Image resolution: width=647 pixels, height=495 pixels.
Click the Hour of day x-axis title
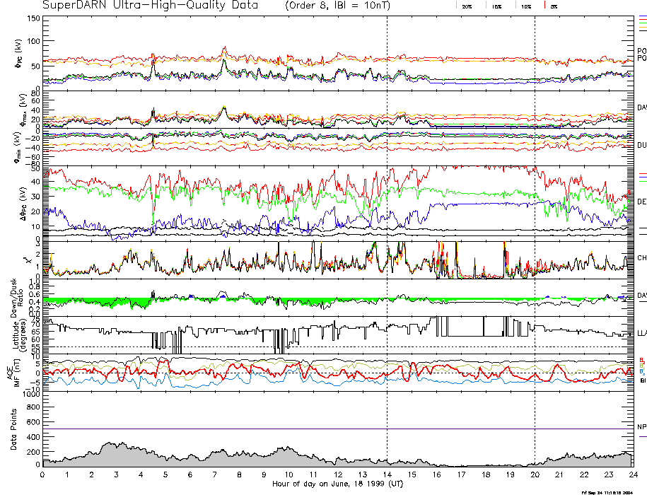coord(337,484)
